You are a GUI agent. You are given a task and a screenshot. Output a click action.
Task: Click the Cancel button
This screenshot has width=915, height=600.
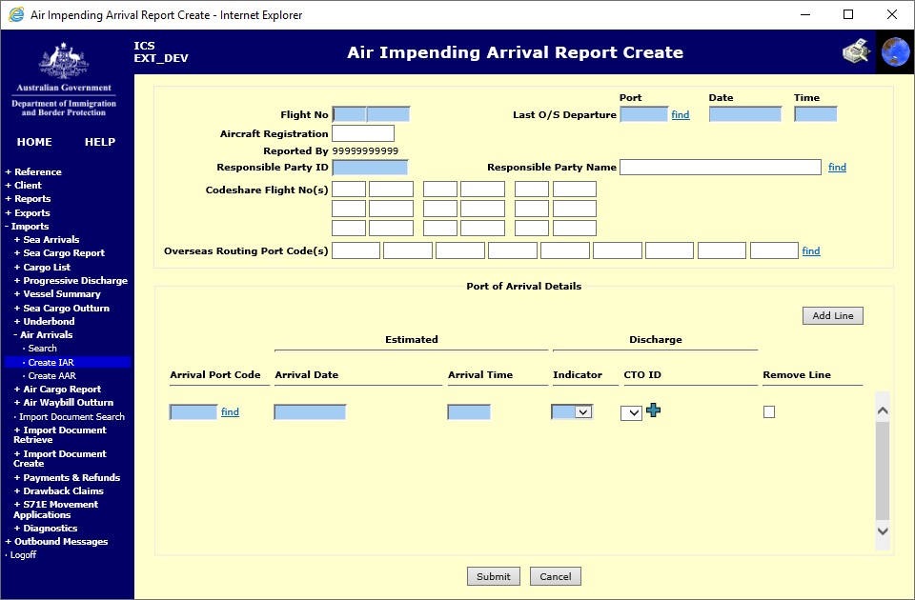(x=555, y=576)
